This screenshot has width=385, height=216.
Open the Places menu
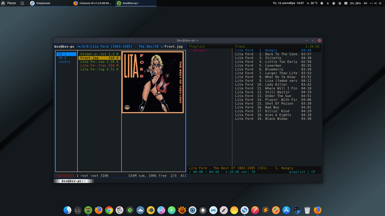point(11,3)
